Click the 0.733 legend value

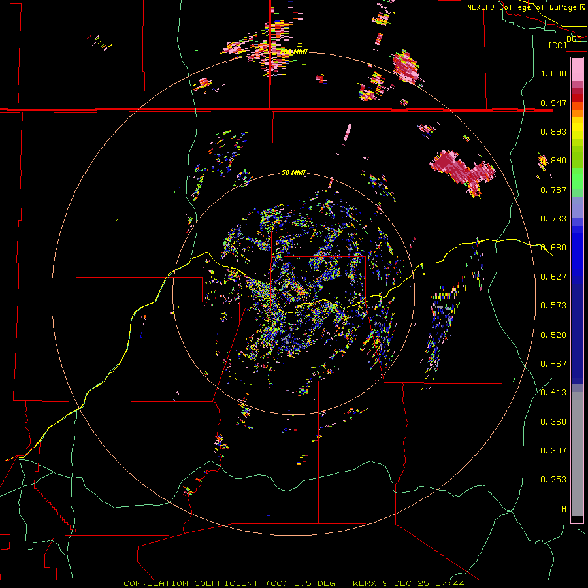(553, 219)
